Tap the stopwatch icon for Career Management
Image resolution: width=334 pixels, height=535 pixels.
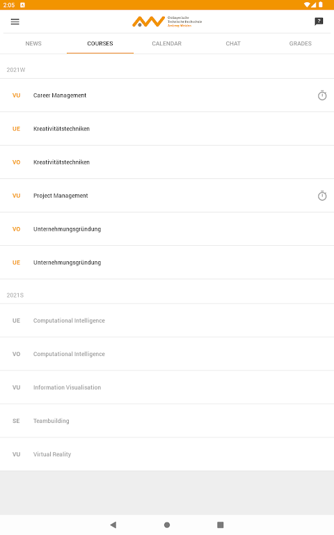322,95
